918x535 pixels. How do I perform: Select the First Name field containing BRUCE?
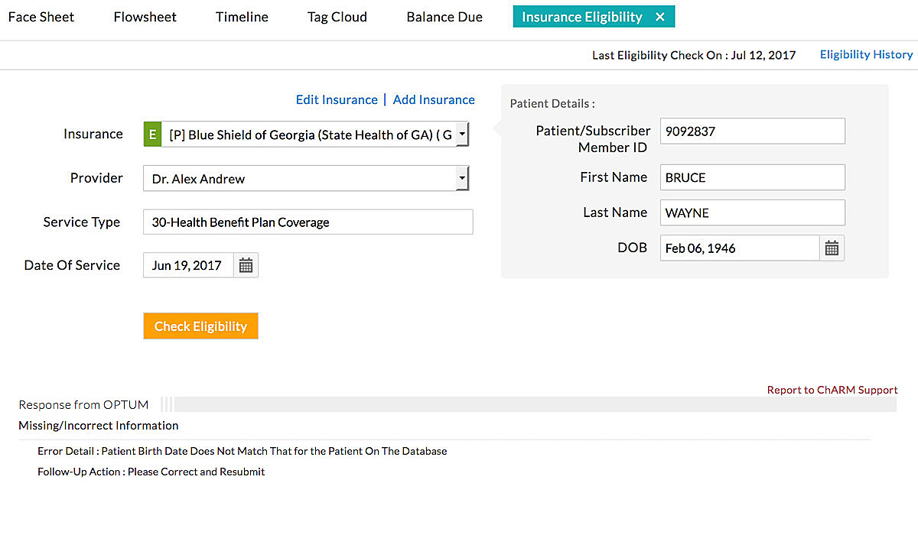pyautogui.click(x=752, y=177)
